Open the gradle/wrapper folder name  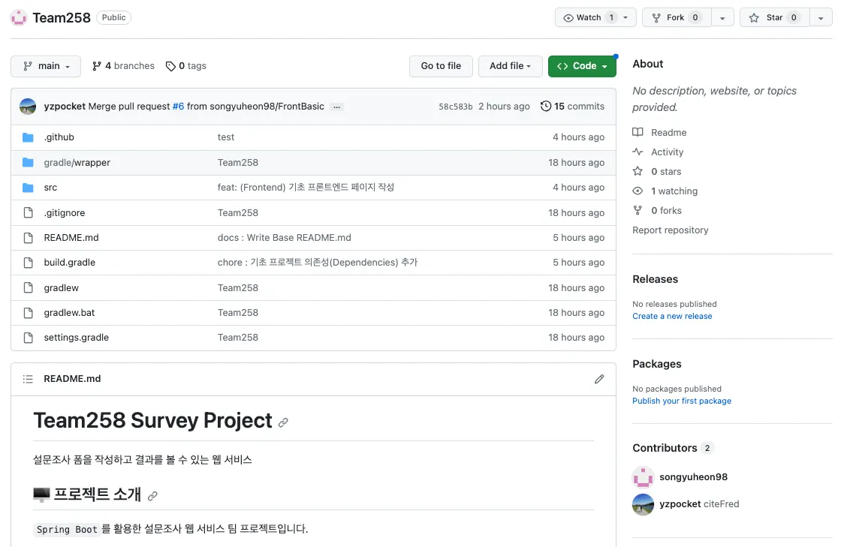[77, 163]
